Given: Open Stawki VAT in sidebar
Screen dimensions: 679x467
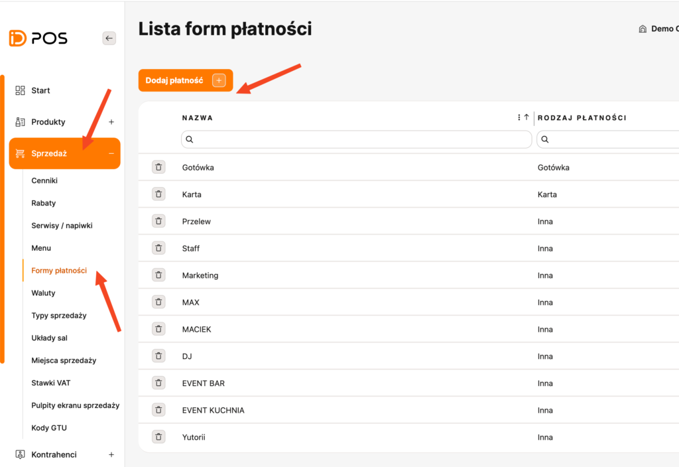Looking at the screenshot, I should tap(51, 383).
